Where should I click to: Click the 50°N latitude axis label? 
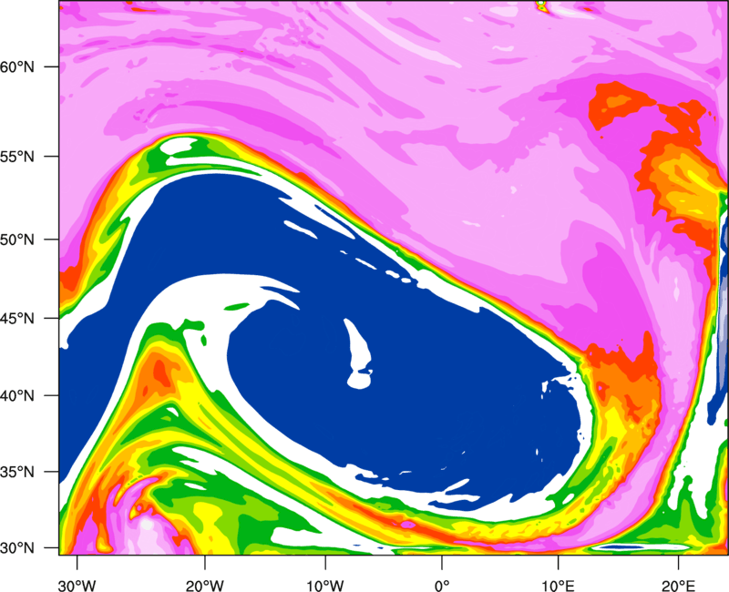pyautogui.click(x=17, y=240)
